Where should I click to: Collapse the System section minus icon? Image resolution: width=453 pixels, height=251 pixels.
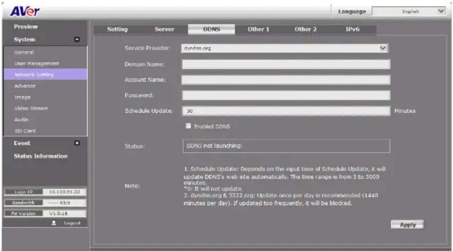77,40
